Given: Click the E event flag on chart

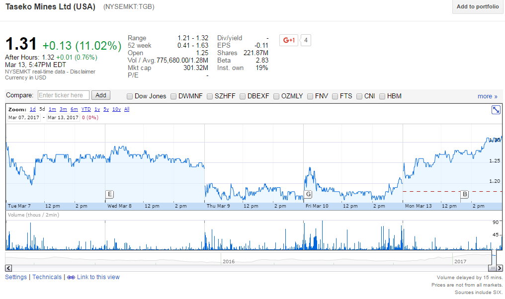Looking at the screenshot, I should 109,194.
